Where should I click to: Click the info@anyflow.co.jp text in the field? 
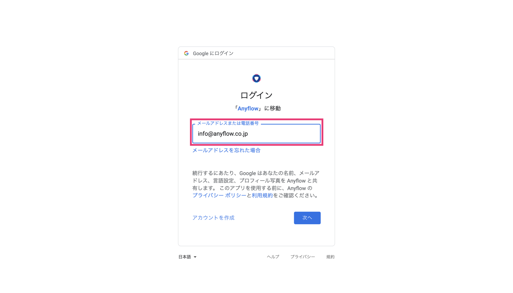click(223, 134)
